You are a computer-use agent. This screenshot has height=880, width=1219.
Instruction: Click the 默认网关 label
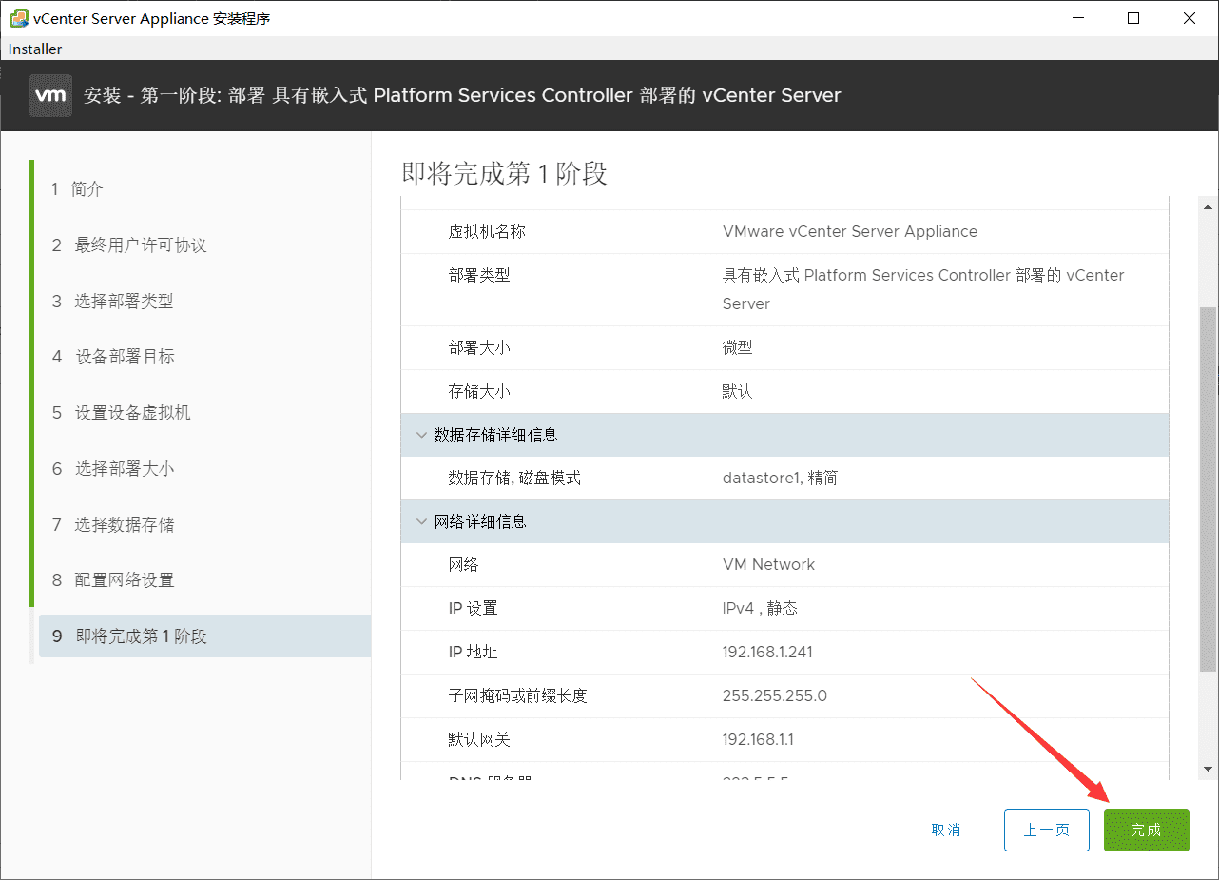479,739
